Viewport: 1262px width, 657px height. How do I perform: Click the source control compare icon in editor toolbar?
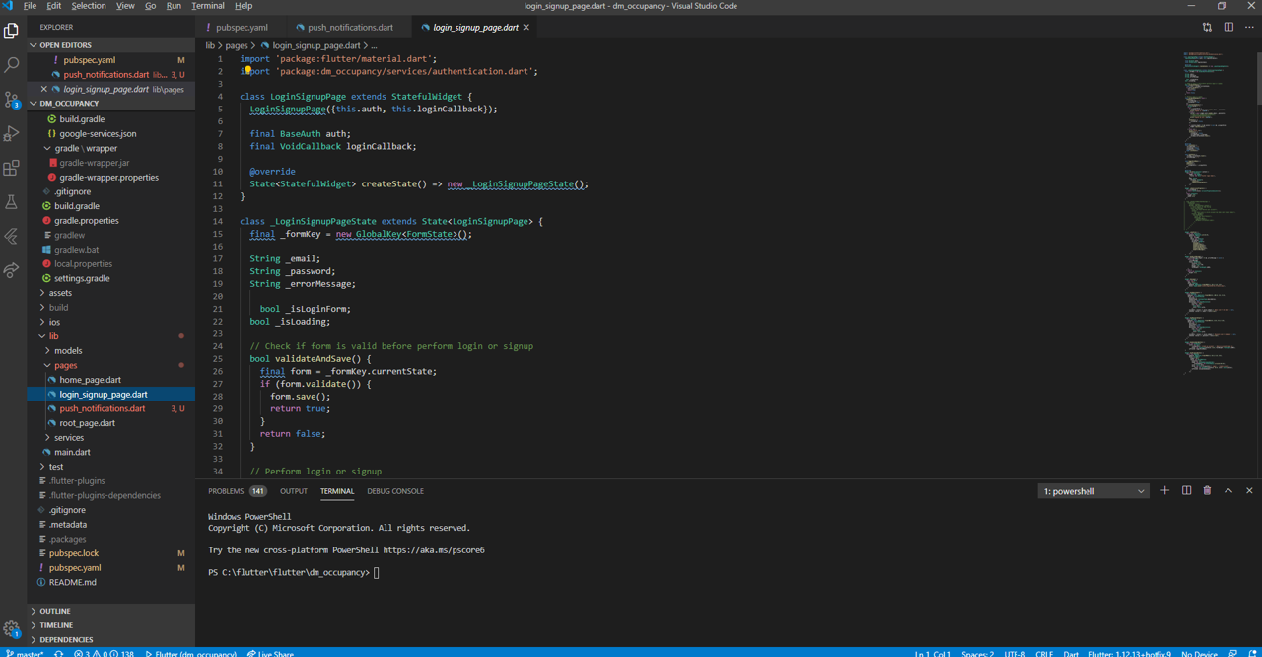pyautogui.click(x=1207, y=28)
